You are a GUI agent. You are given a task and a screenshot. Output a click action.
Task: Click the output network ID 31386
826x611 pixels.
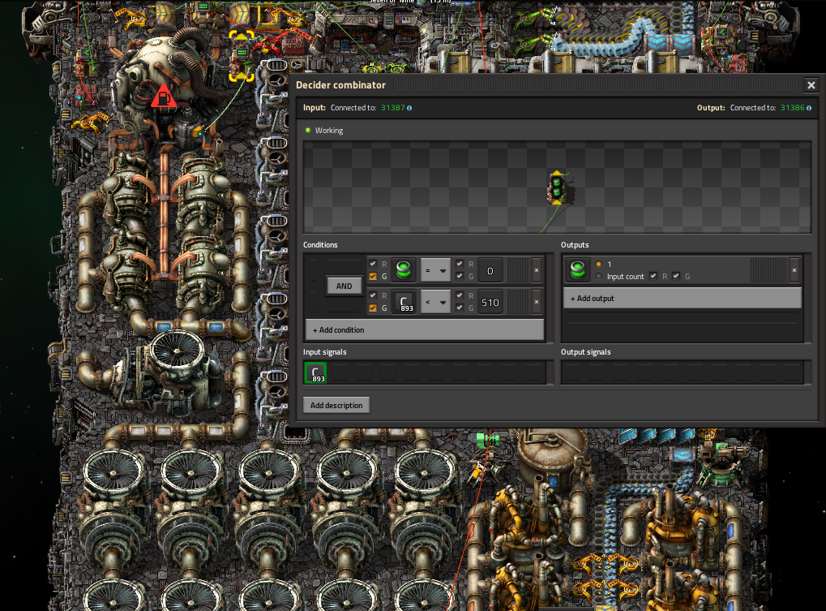792,108
